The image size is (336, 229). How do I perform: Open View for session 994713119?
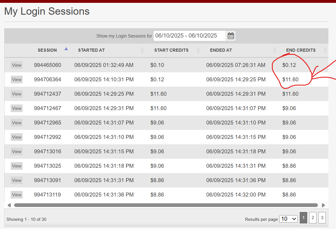17,195
